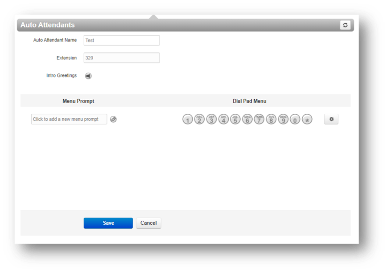Select dial pad key 5 (JKL)
The width and height of the screenshot is (387, 272).
[x=235, y=120]
